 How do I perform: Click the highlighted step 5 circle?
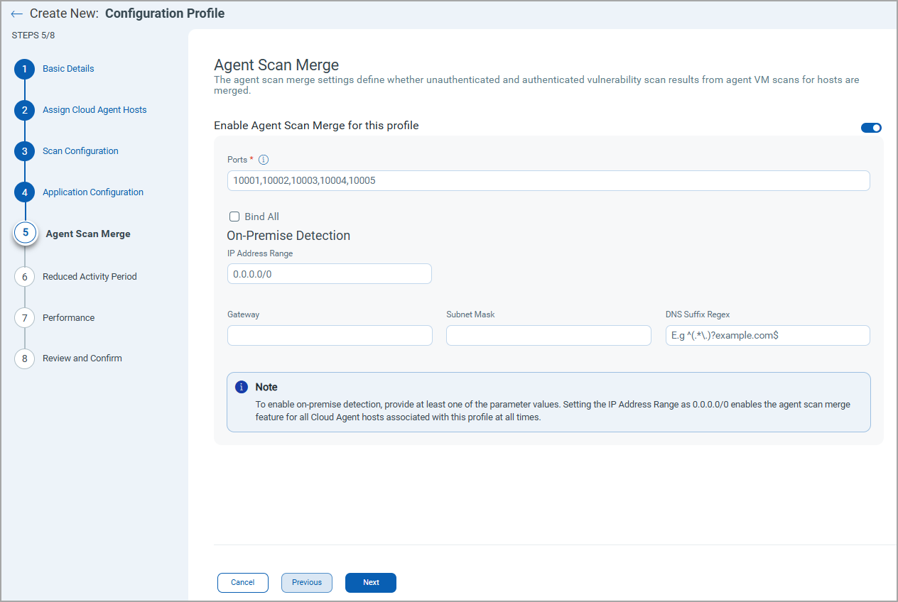[24, 233]
